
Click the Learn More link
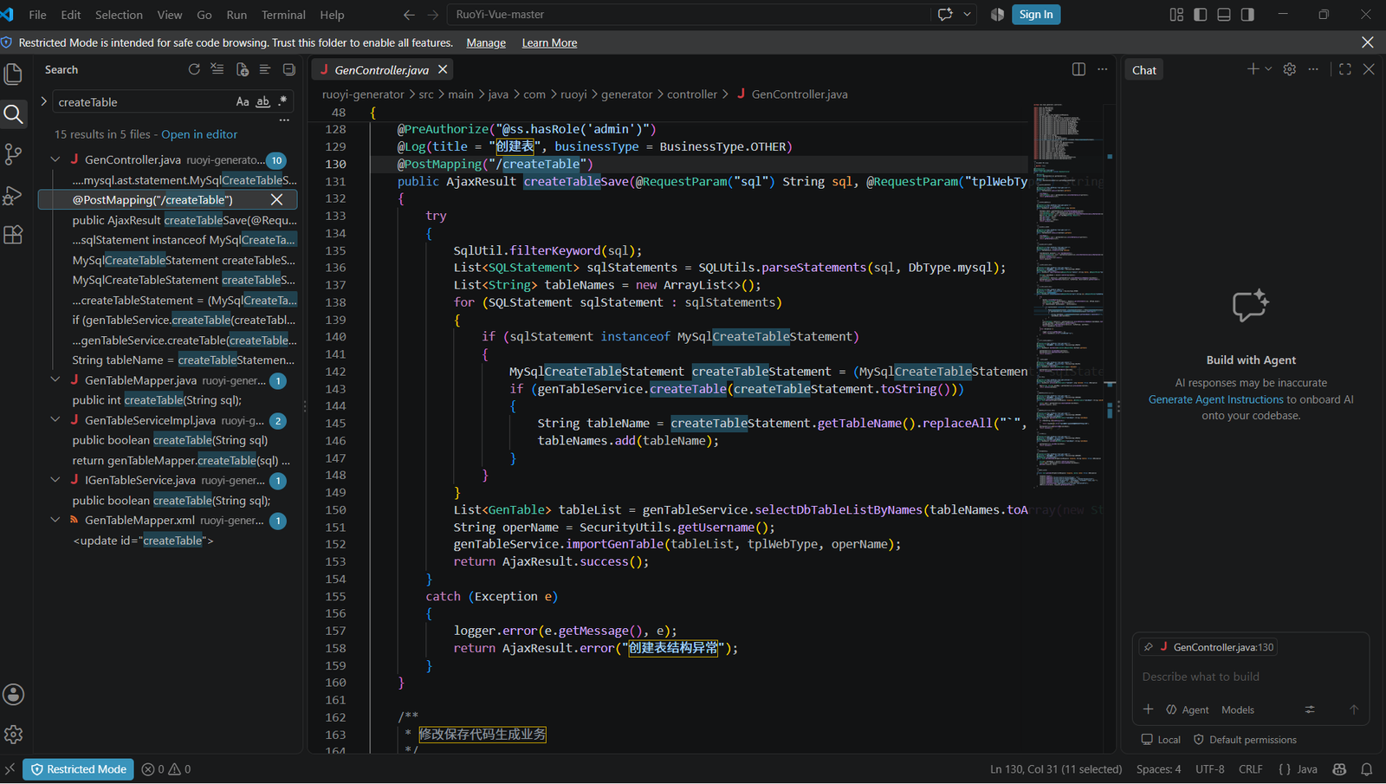549,42
